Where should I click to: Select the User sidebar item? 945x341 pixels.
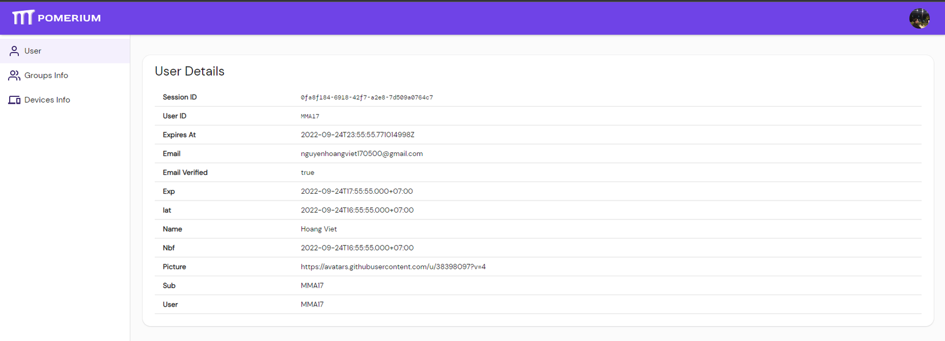(33, 51)
